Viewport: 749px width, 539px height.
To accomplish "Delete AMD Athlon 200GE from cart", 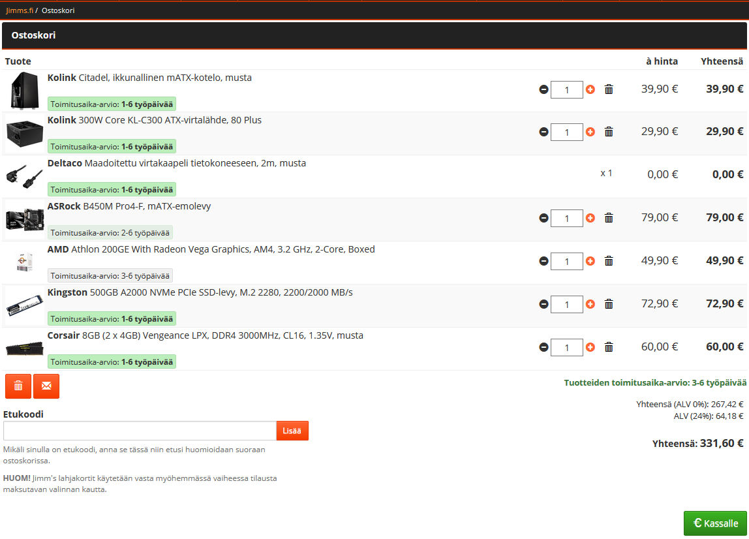I will (x=609, y=261).
